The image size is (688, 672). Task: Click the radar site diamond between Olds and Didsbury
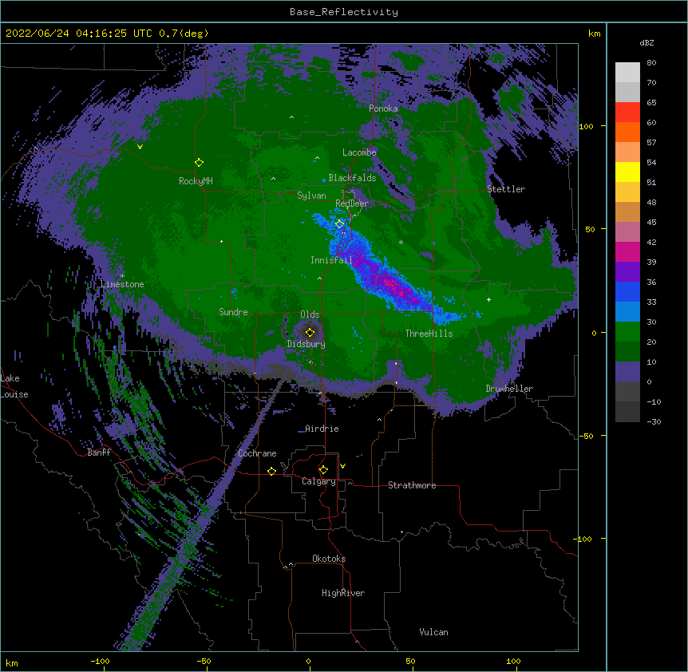point(310,332)
